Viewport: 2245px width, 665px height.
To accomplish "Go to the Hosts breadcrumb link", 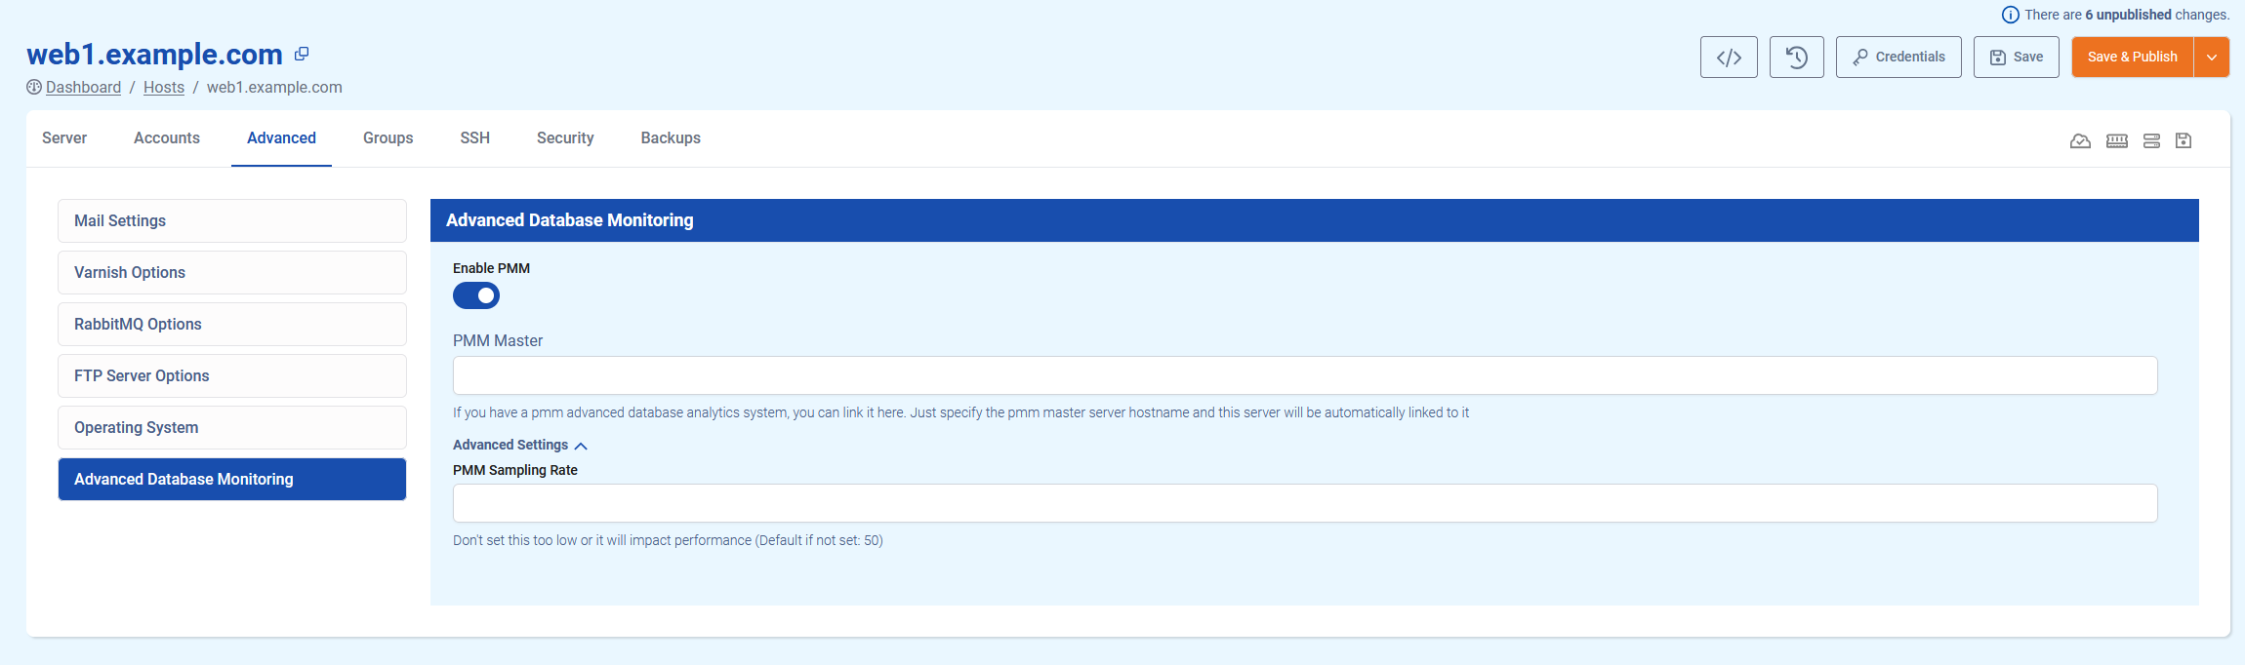I will click(x=164, y=88).
